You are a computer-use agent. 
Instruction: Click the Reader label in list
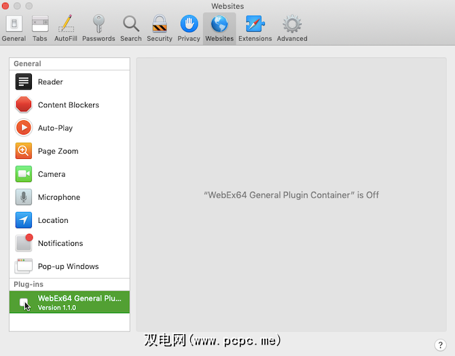(x=50, y=82)
